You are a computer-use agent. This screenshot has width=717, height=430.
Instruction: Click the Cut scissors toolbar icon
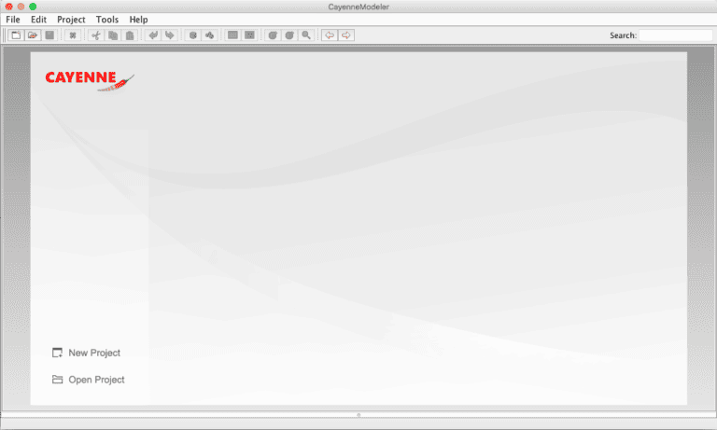pos(94,35)
